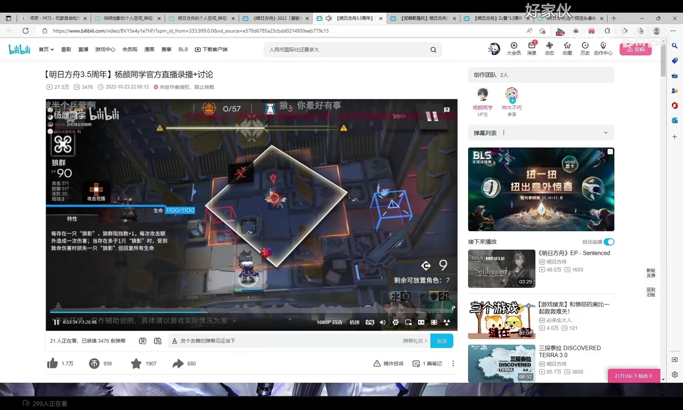The width and height of the screenshot is (683, 410).
Task: Open 游戏中心 navigation item
Action: coord(105,49)
